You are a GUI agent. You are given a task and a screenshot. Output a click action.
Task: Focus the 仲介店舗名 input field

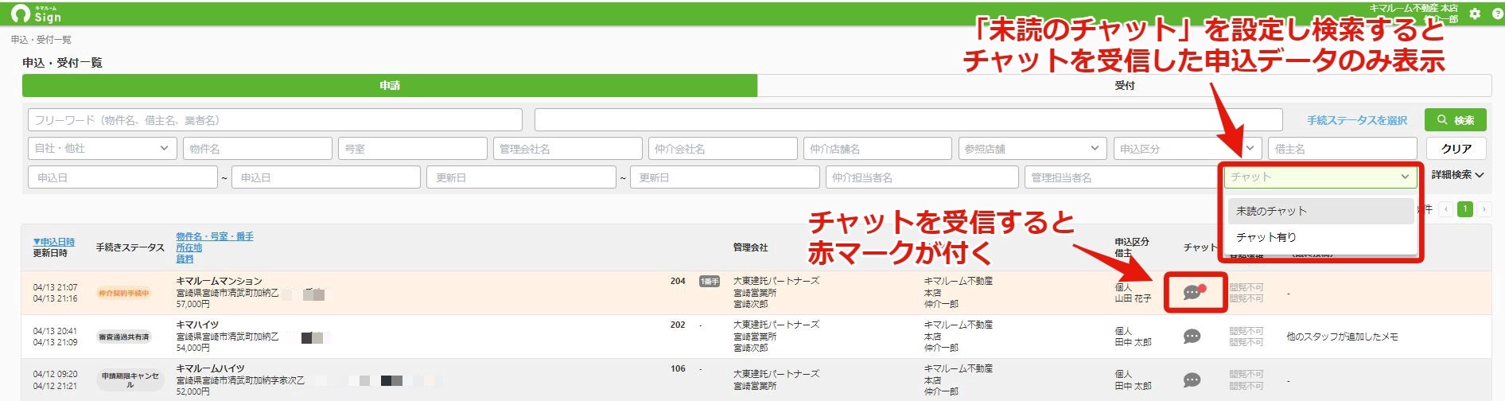[878, 148]
